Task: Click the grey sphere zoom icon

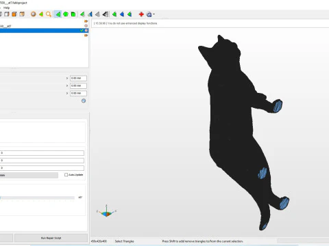Action: (x=34, y=14)
